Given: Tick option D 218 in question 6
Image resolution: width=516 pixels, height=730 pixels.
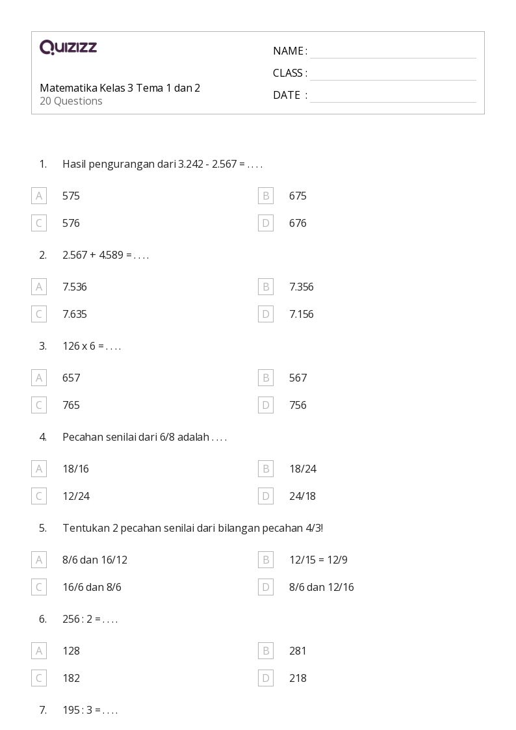Looking at the screenshot, I should pos(266,679).
